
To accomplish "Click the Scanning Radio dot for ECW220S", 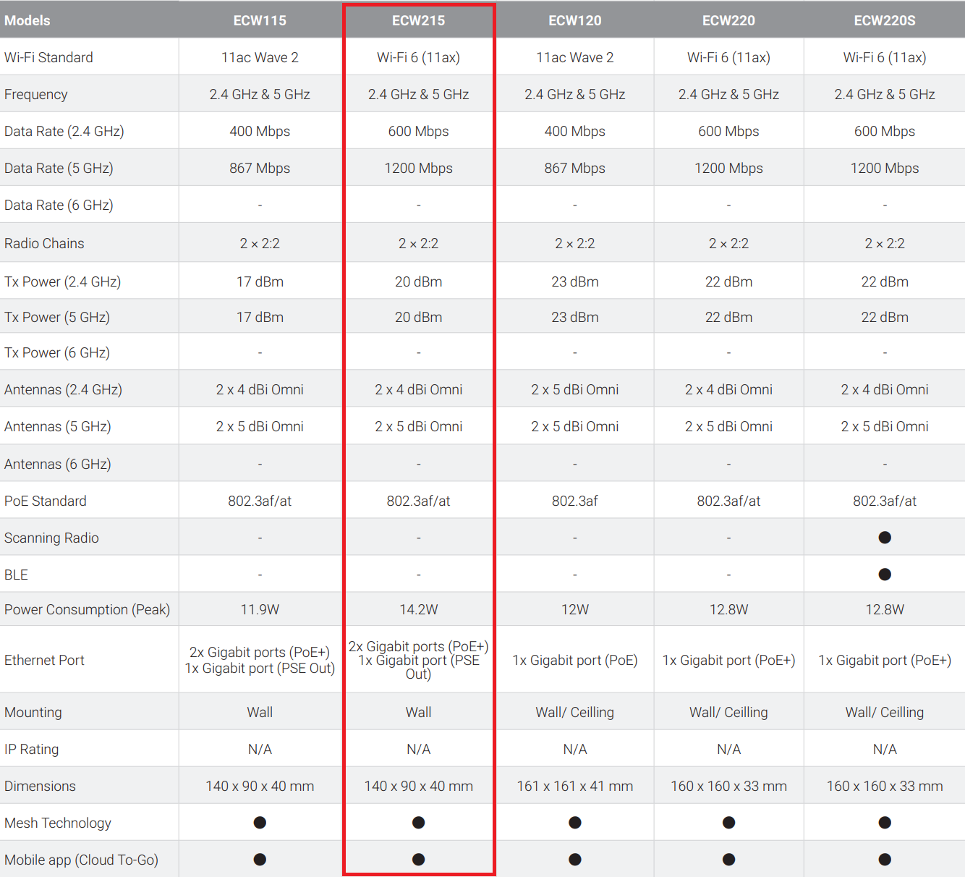I will [x=885, y=538].
